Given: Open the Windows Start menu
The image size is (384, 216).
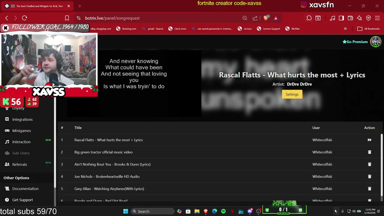Looking at the screenshot, I should (x=126, y=211).
